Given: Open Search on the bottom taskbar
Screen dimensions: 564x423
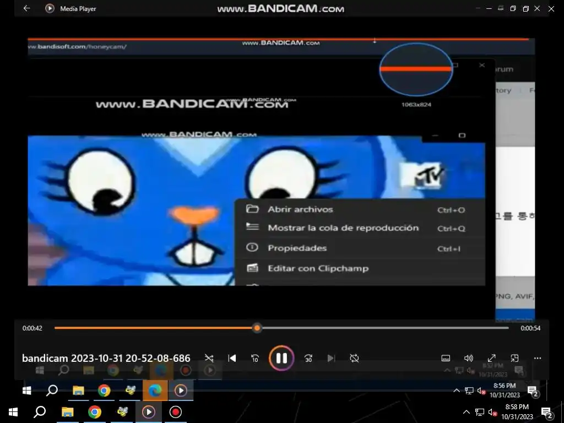Looking at the screenshot, I should (x=40, y=412).
